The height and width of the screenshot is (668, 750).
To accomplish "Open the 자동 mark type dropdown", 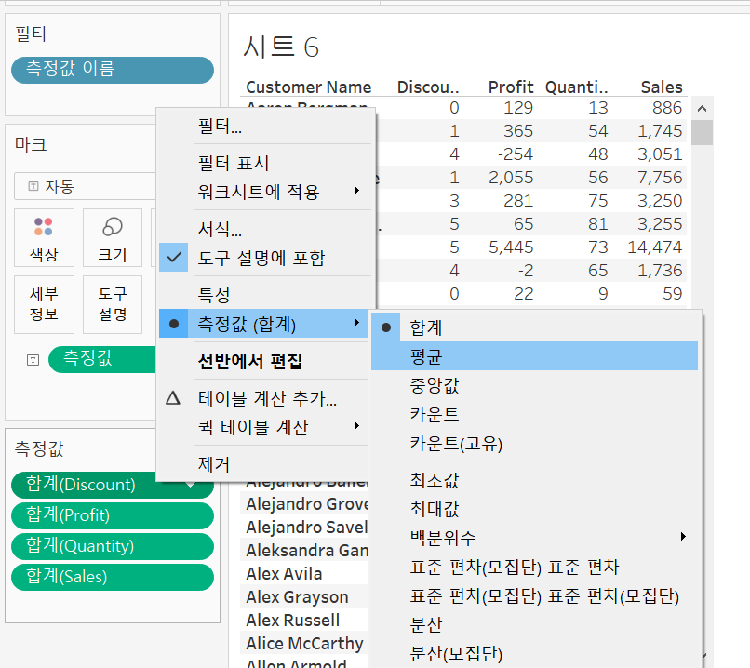I will (85, 186).
